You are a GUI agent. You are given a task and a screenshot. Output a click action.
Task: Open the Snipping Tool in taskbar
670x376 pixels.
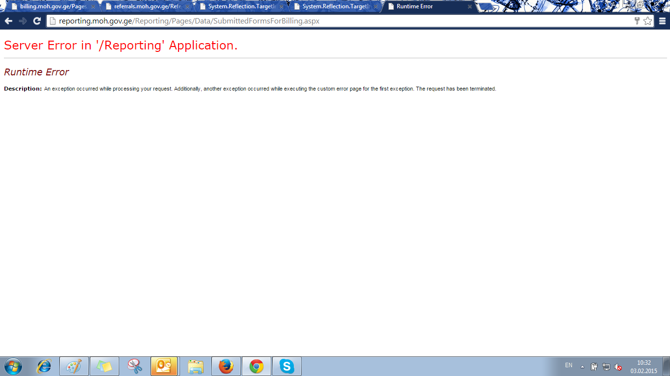(134, 366)
